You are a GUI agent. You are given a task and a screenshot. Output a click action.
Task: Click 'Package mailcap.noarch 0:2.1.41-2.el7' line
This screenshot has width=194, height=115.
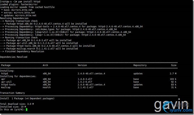(39, 49)
